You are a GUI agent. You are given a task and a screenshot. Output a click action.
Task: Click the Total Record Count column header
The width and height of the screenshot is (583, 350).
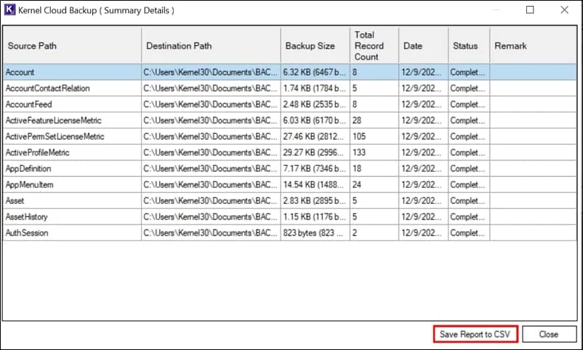click(x=374, y=46)
